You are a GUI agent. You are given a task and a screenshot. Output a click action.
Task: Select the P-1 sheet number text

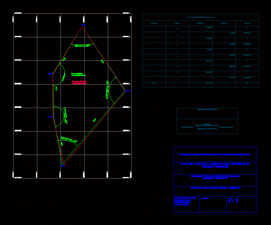click(x=233, y=200)
